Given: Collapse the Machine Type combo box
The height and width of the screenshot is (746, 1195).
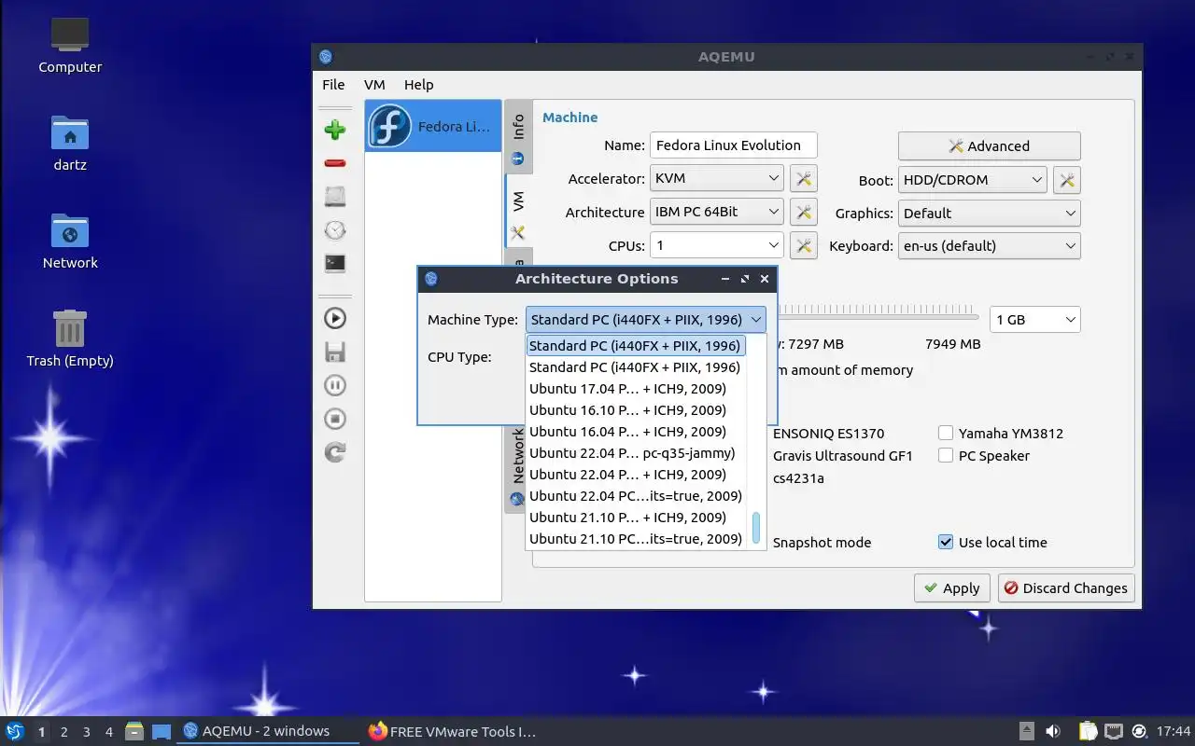Looking at the screenshot, I should click(x=646, y=320).
